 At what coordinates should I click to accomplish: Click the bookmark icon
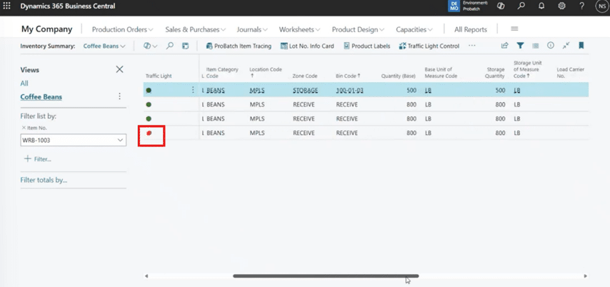pos(581,46)
